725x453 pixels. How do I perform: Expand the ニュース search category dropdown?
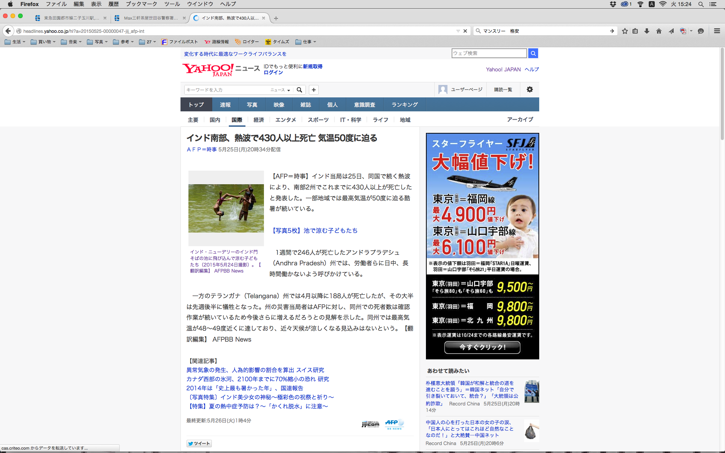tap(280, 90)
